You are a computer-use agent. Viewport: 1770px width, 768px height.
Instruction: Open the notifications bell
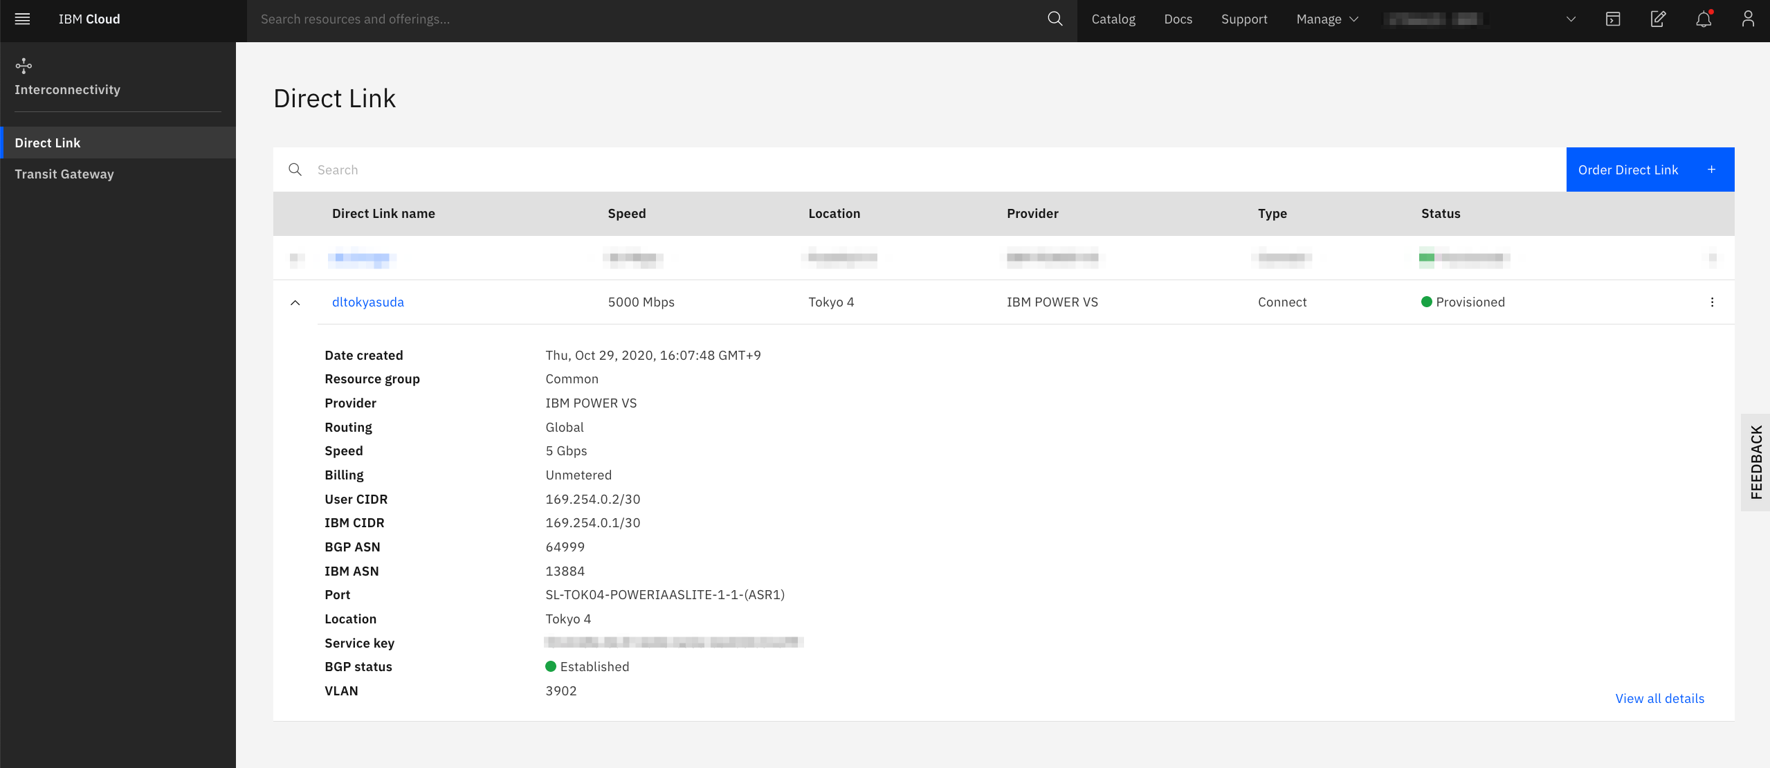point(1704,19)
